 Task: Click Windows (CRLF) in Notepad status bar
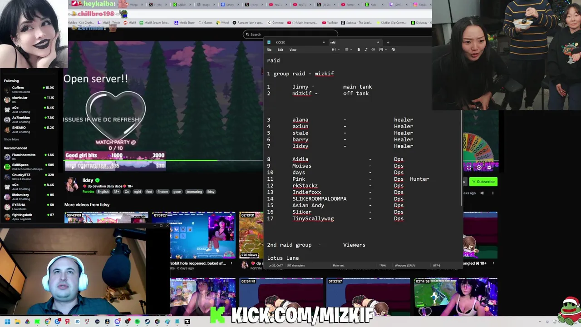(404, 265)
